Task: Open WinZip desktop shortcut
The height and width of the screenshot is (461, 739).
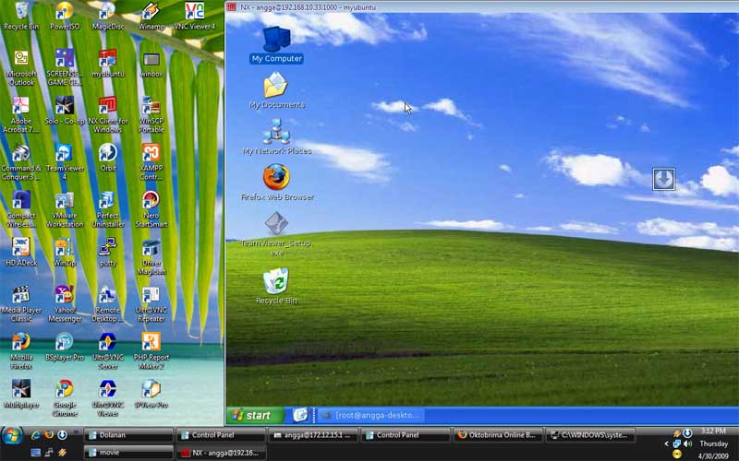Action: (x=65, y=252)
